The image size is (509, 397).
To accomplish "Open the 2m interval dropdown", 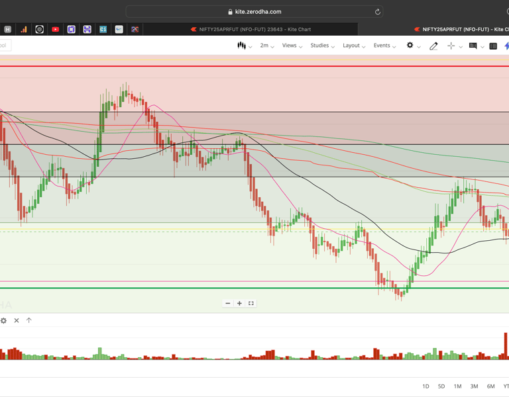I will click(267, 46).
